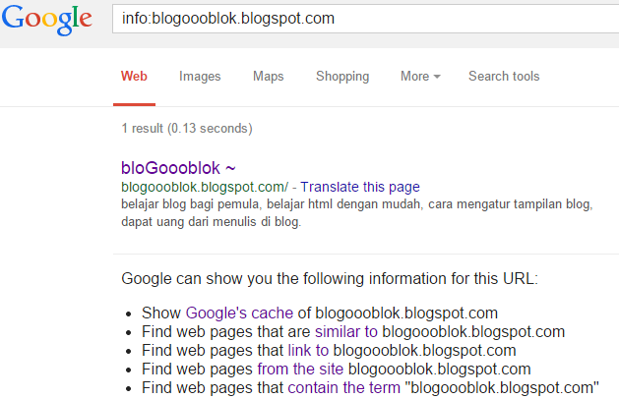Switch to the Images tab

coord(200,77)
